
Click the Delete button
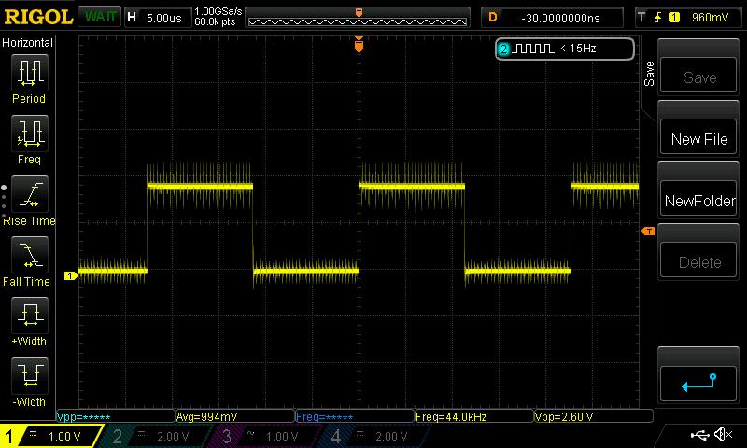[698, 261]
